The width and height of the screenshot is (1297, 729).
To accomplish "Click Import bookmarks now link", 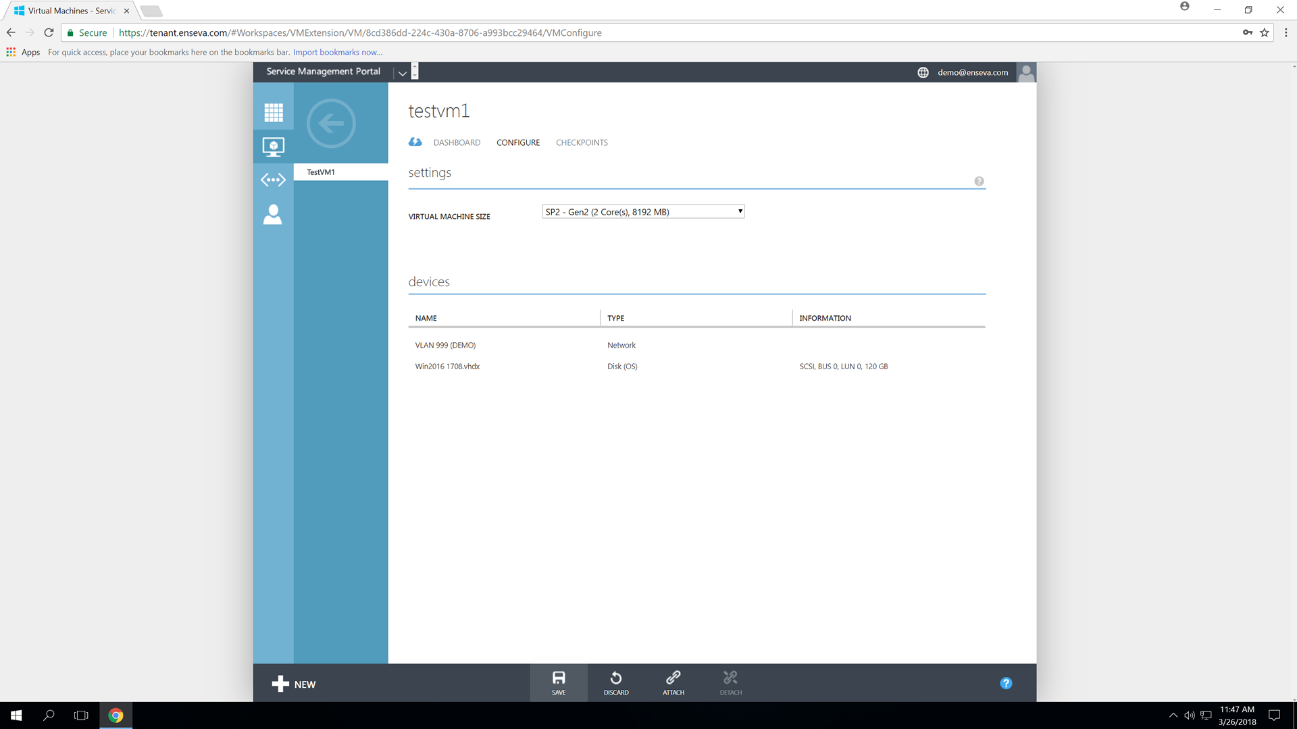I will 338,52.
